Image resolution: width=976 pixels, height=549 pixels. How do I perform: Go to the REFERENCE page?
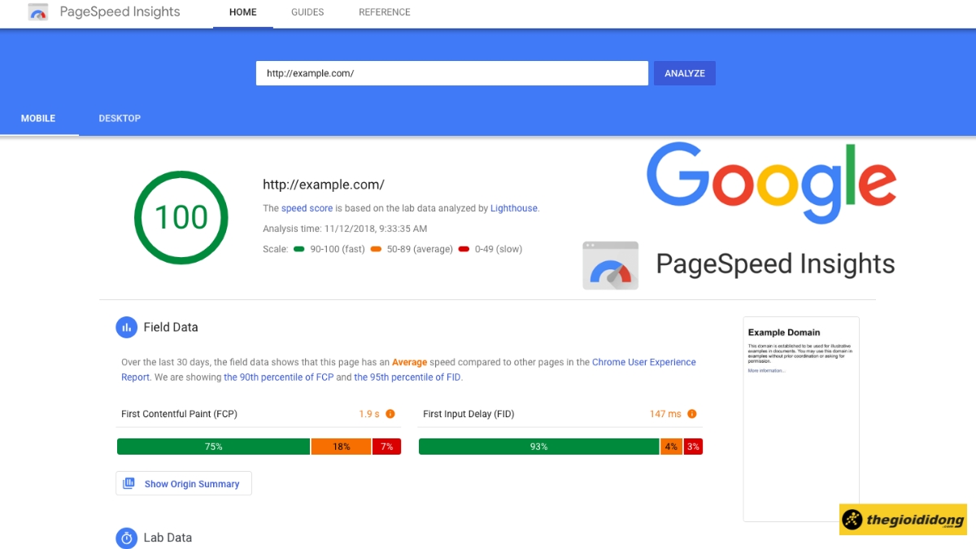point(384,12)
